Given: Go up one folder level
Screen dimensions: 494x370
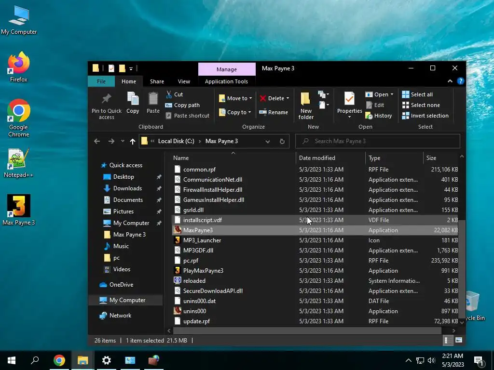Looking at the screenshot, I should click(133, 142).
